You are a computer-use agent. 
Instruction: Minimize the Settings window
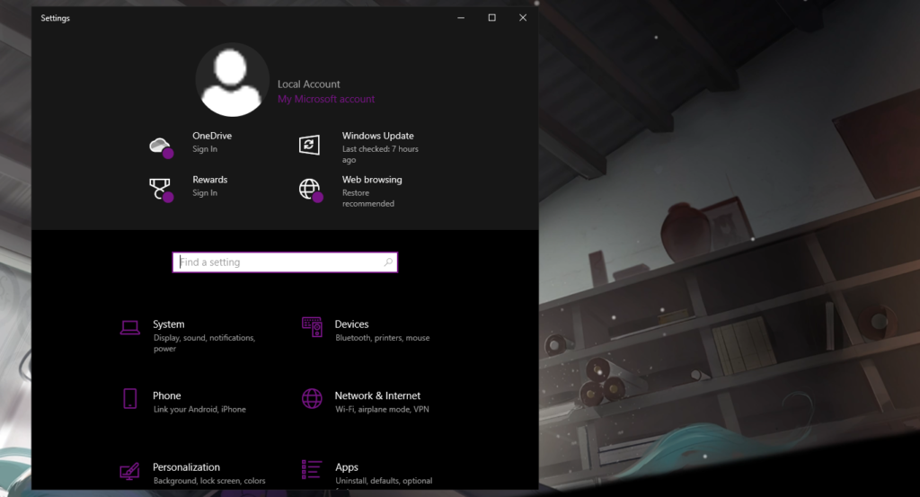(461, 18)
